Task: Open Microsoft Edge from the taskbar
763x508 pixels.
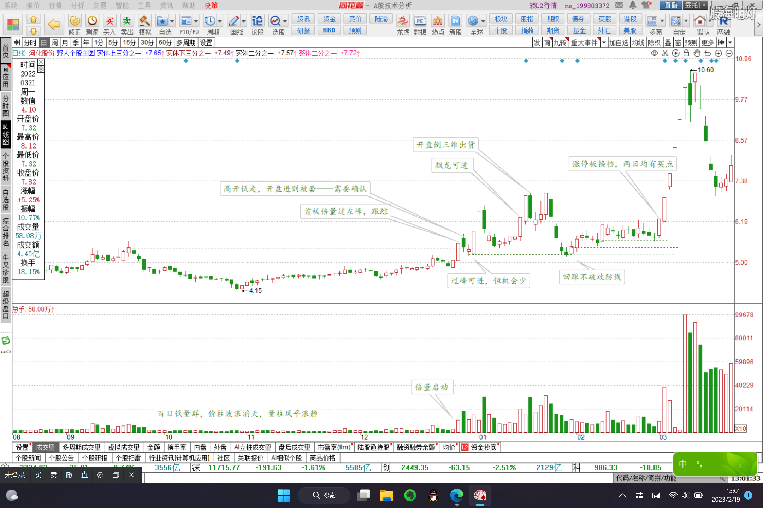Action: click(x=456, y=496)
